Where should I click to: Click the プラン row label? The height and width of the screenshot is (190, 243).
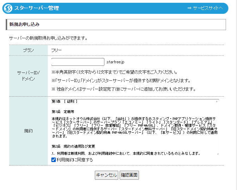[28, 50]
